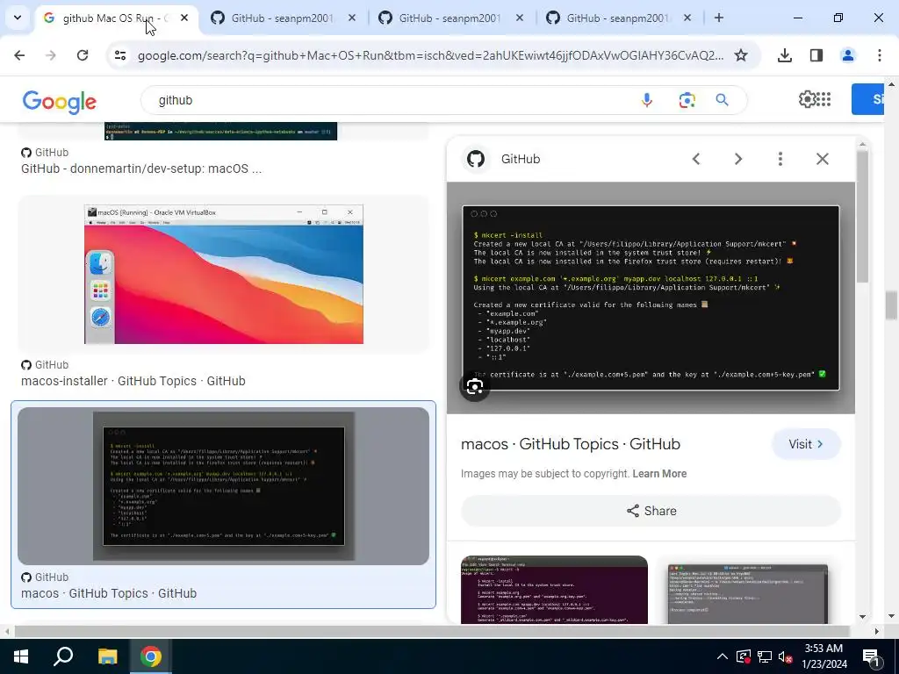Viewport: 899px width, 674px height.
Task: Switch to the third GitHub seanpm2001 tab
Action: [450, 18]
